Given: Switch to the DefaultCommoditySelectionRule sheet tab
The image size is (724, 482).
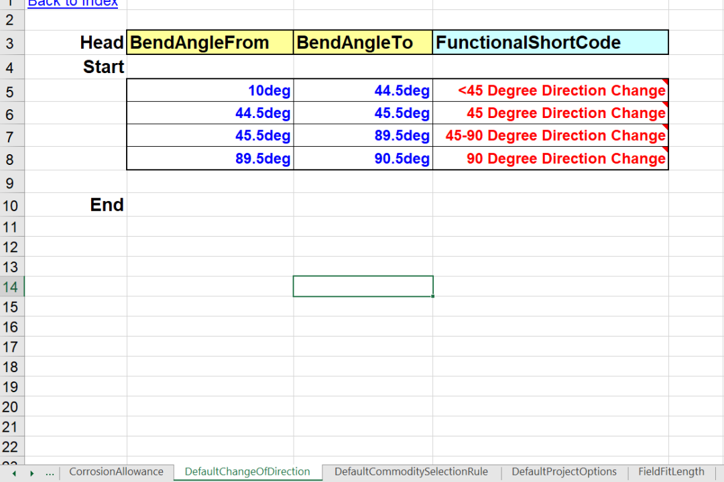Looking at the screenshot, I should 411,472.
